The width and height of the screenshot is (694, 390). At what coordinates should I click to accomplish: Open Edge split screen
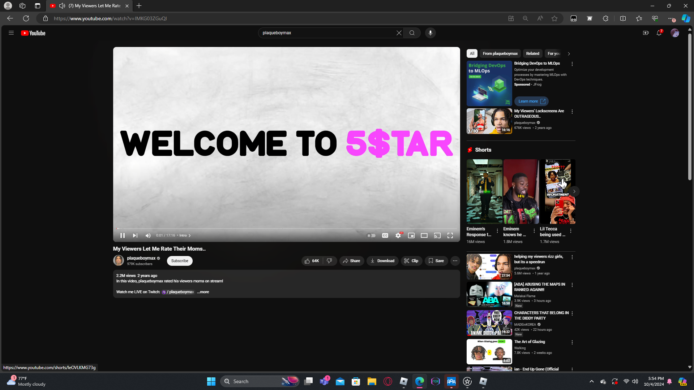pos(623,18)
